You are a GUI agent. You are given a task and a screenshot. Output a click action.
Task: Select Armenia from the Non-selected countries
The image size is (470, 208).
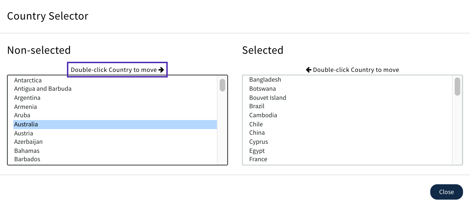point(25,107)
